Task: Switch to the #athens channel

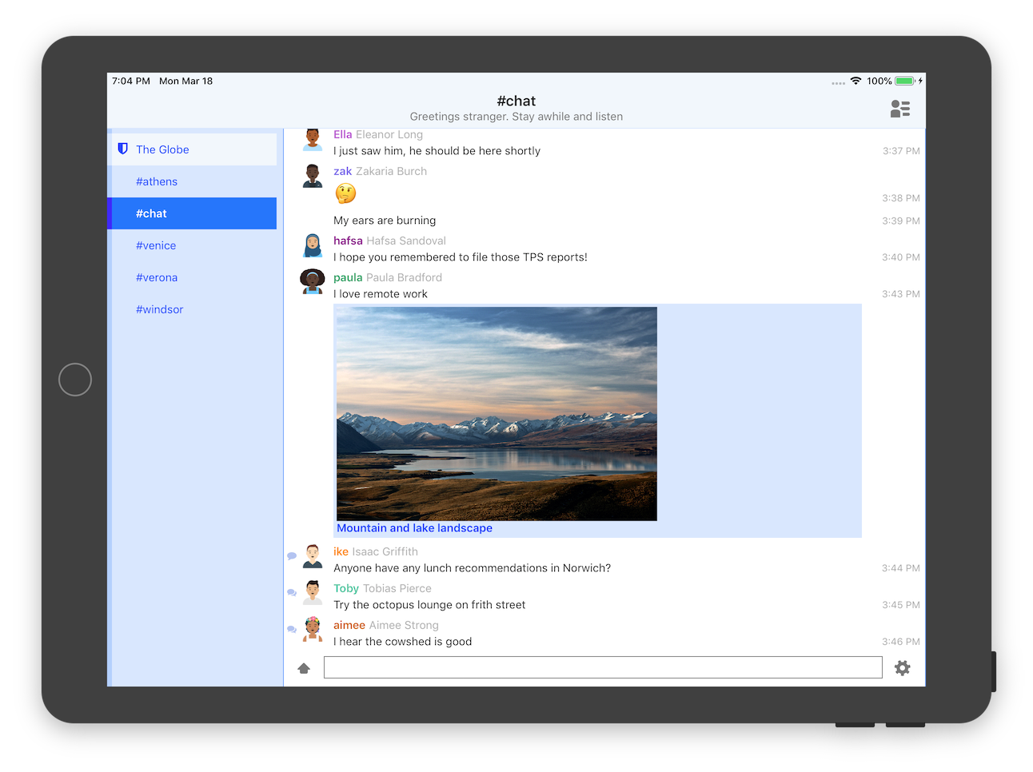Action: point(157,181)
